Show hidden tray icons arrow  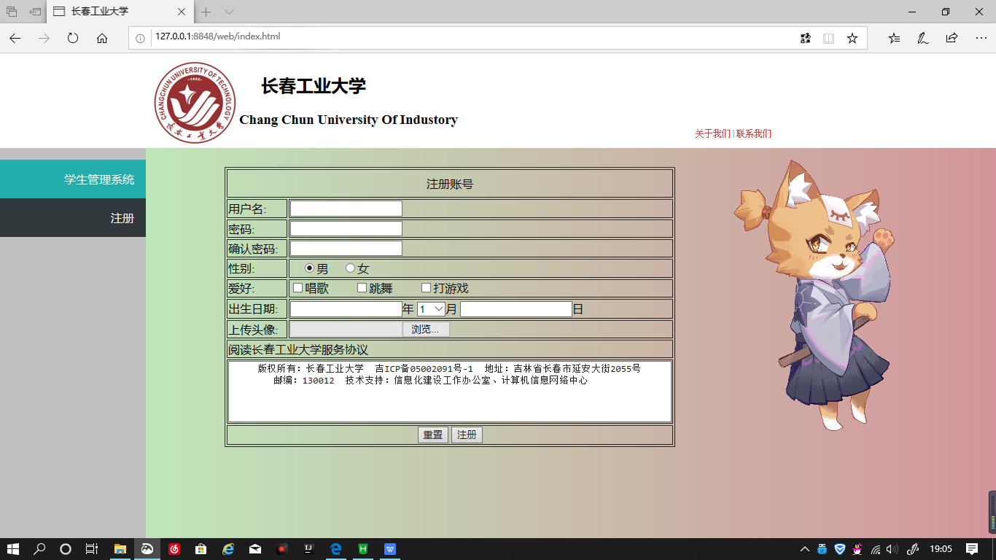pos(805,548)
